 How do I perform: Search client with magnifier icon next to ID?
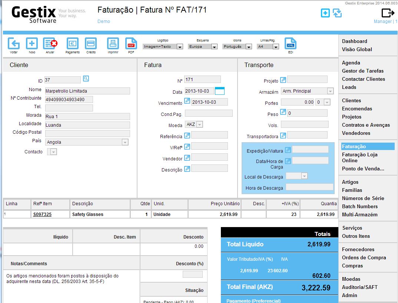click(x=86, y=79)
